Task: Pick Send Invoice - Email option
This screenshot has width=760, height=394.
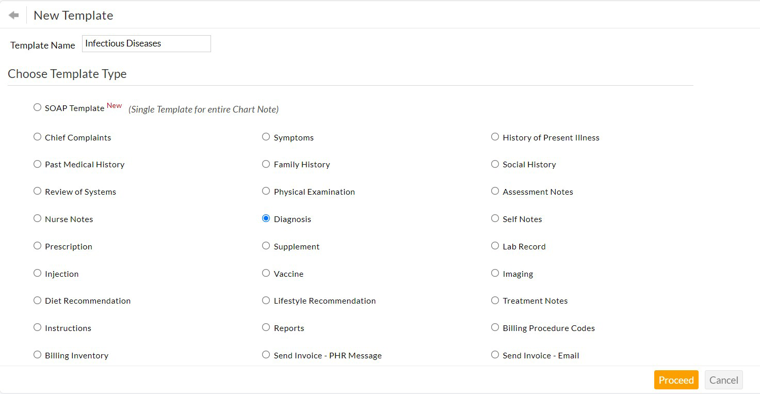Action: pyautogui.click(x=495, y=354)
